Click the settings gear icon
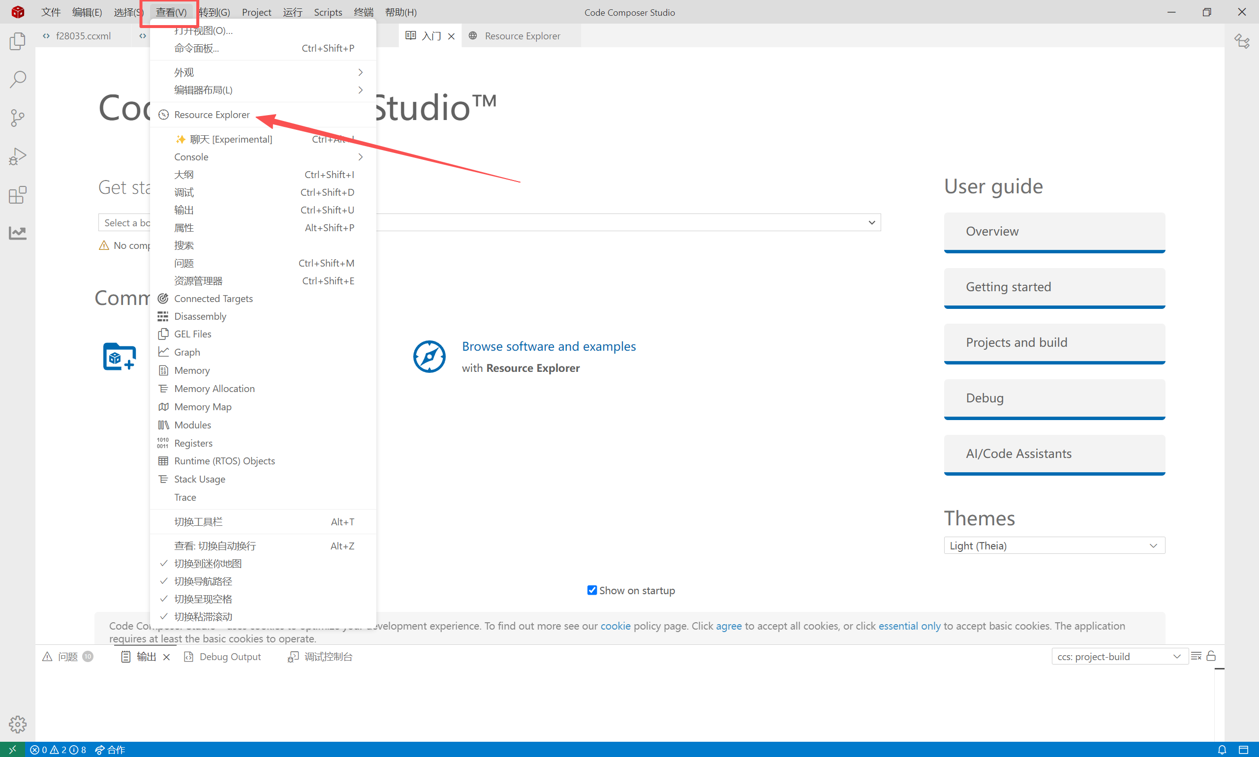Viewport: 1259px width, 757px height. (x=18, y=724)
